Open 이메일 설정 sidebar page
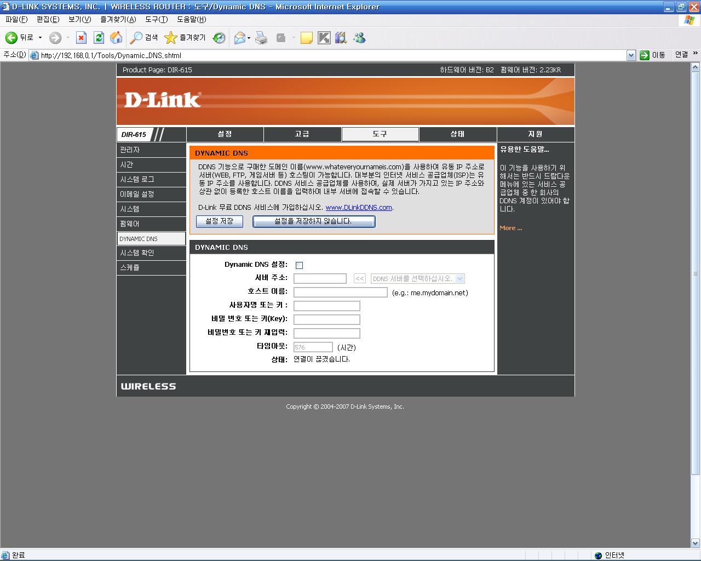This screenshot has height=561, width=701. (151, 194)
